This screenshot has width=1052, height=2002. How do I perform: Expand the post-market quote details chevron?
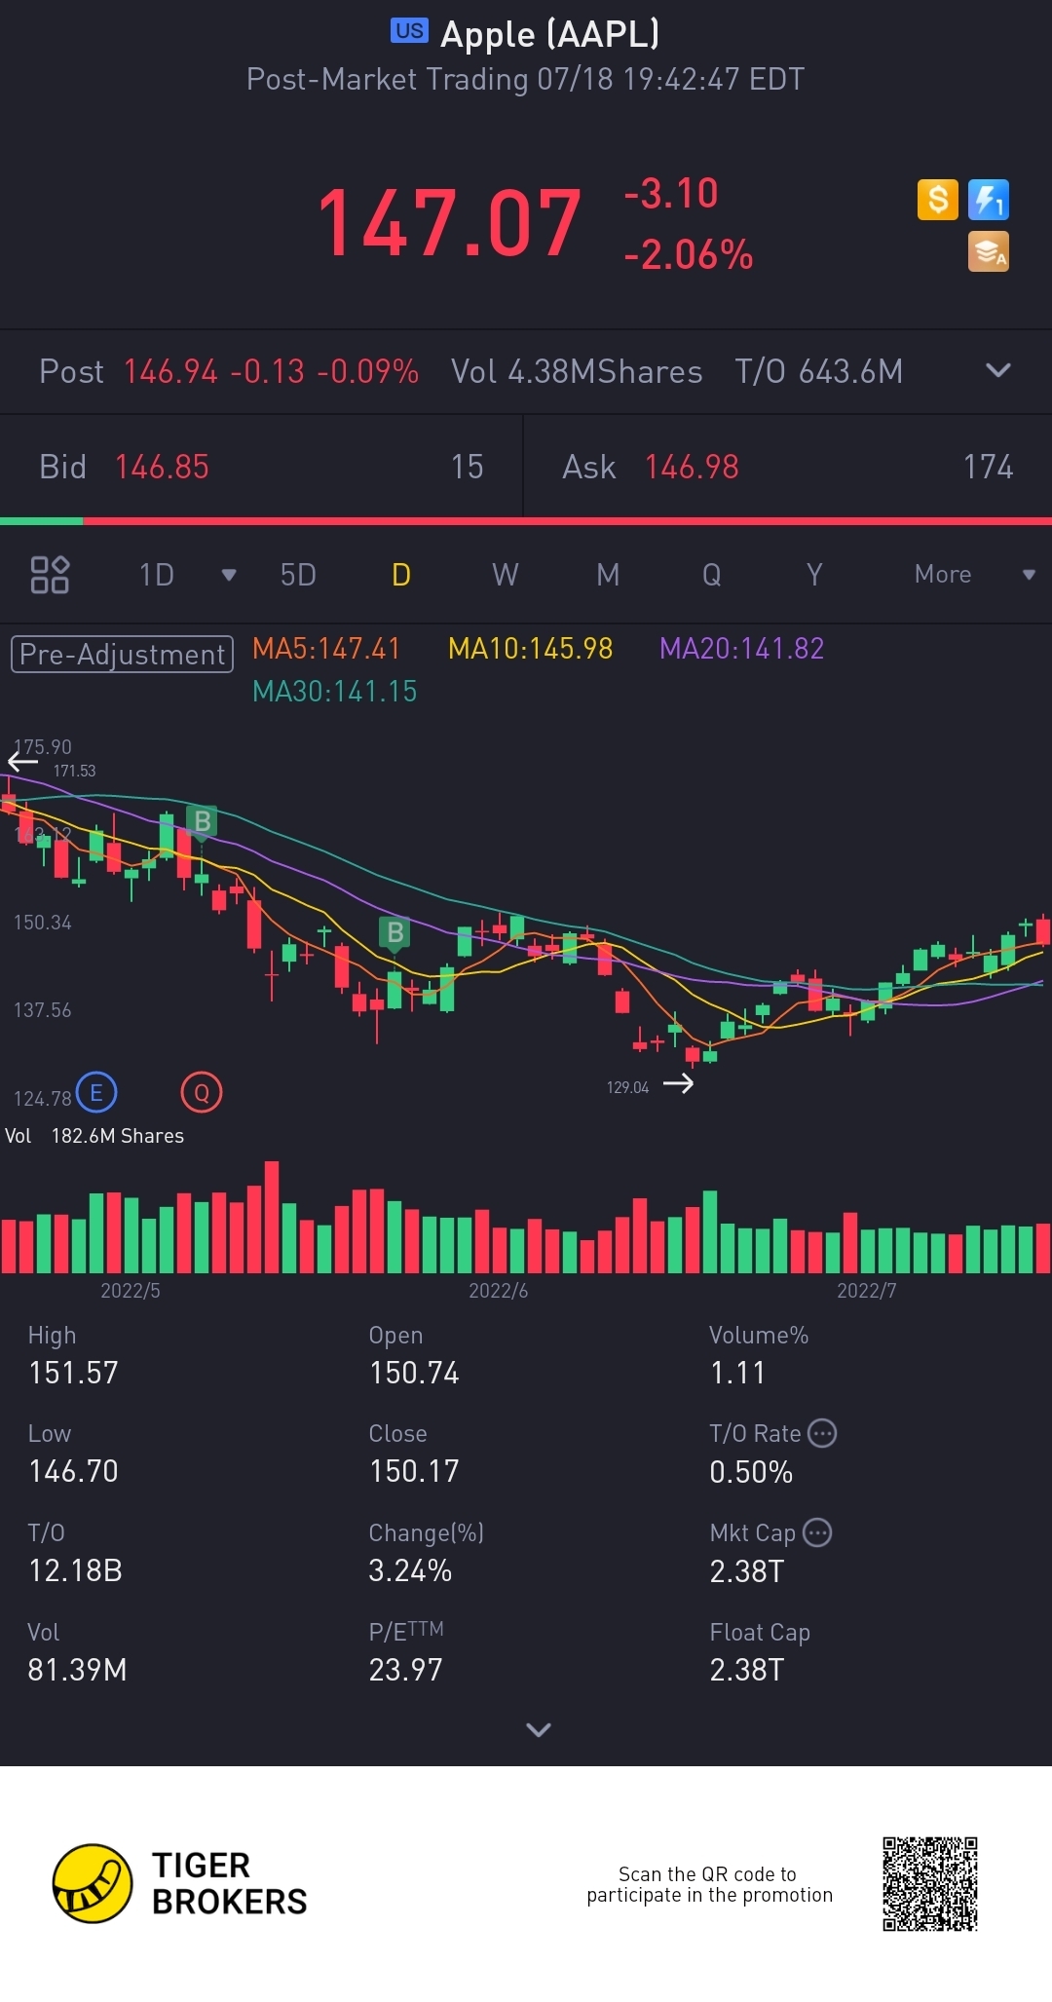point(998,371)
